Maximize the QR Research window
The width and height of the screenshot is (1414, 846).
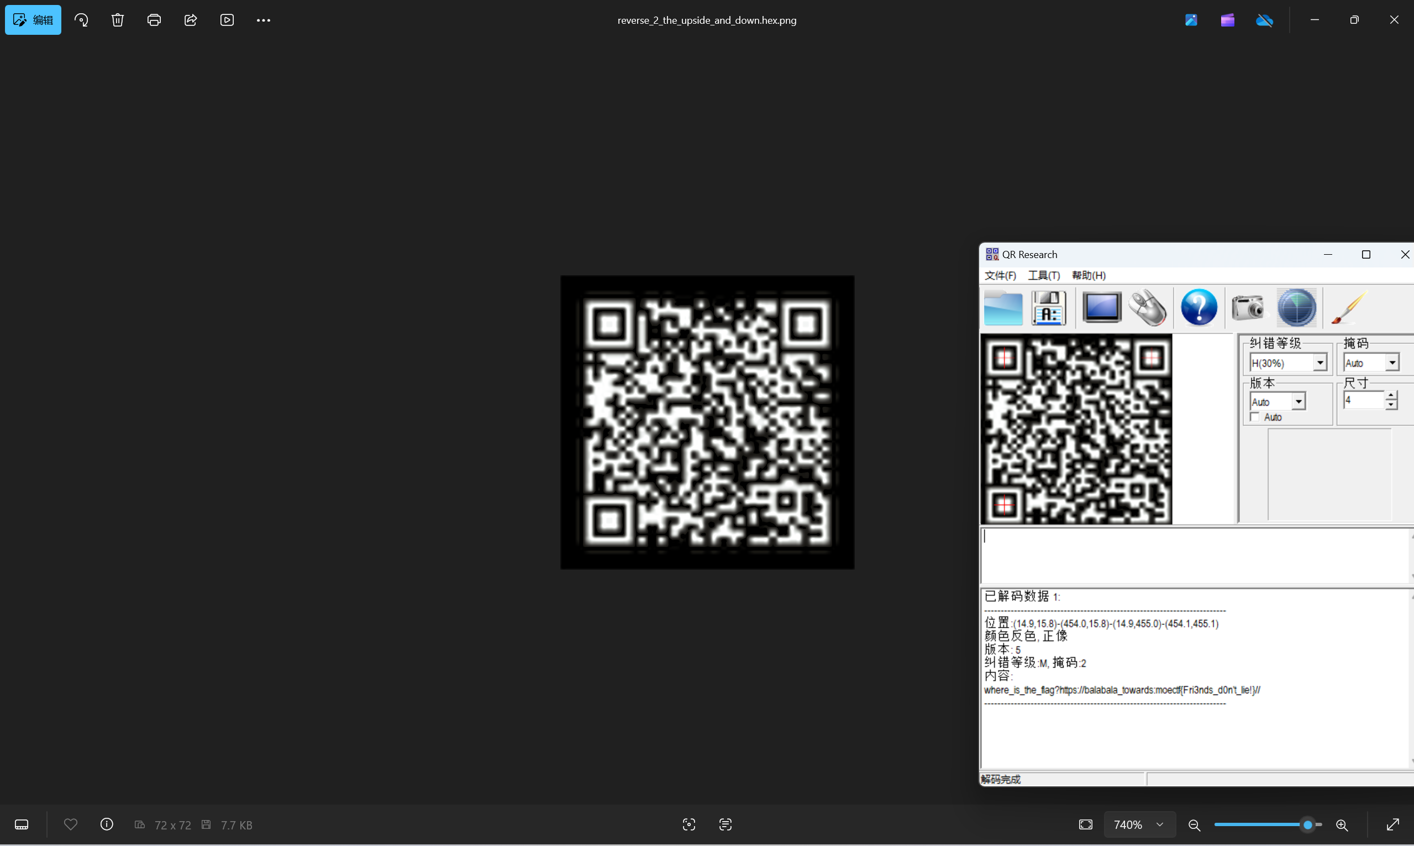click(1366, 254)
